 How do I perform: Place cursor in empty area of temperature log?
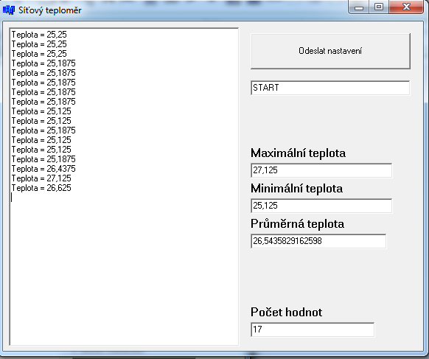coord(125,268)
